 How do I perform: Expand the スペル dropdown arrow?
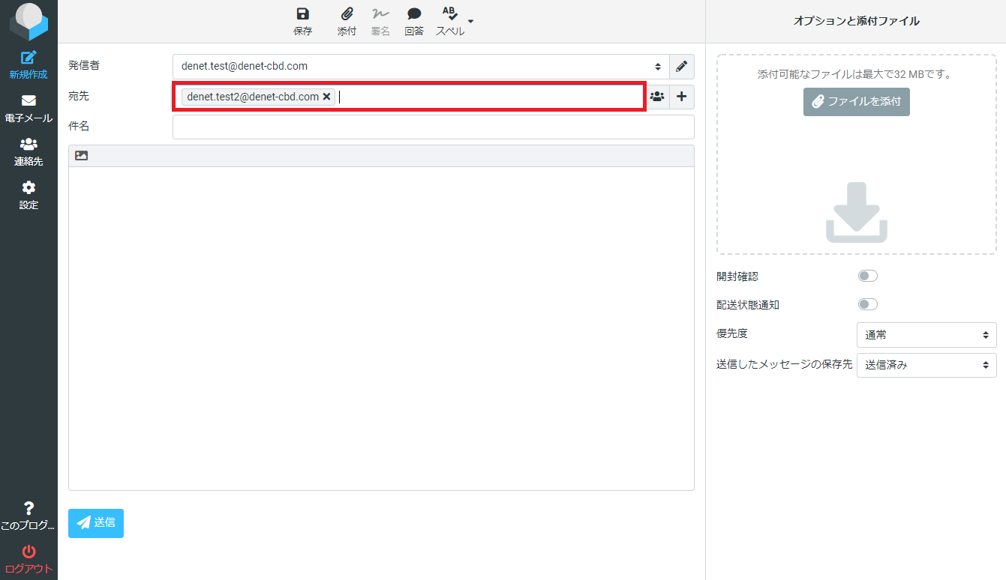[470, 20]
